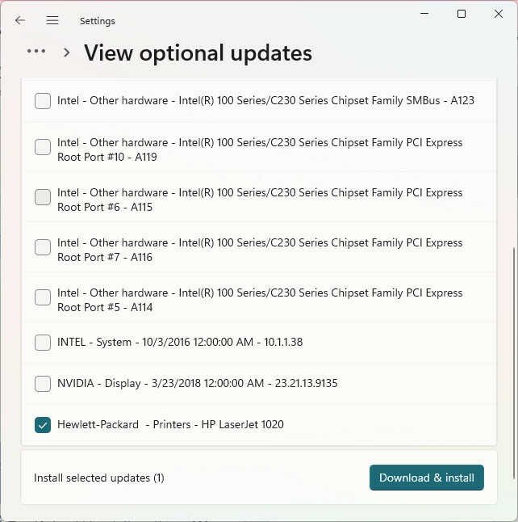This screenshot has height=522, width=518.
Task: Check the Chipset Family SMBus A123 checkbox
Action: [x=43, y=101]
